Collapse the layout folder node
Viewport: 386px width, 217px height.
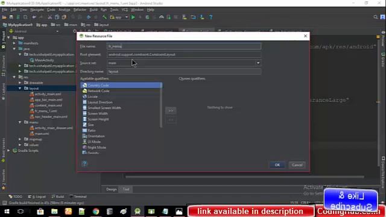(20, 89)
